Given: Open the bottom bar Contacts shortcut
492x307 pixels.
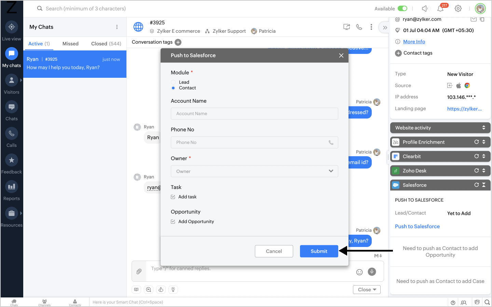Looking at the screenshot, I should pos(75,303).
